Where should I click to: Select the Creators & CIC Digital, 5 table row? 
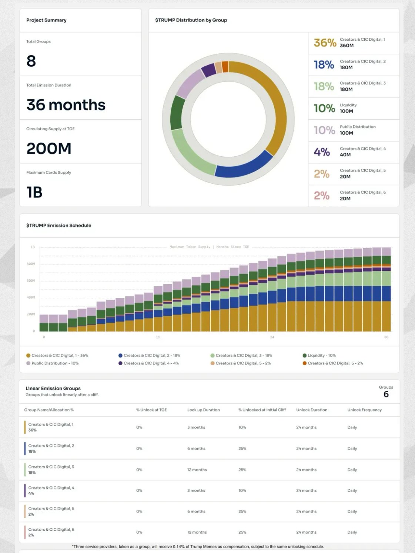pyautogui.click(x=209, y=512)
